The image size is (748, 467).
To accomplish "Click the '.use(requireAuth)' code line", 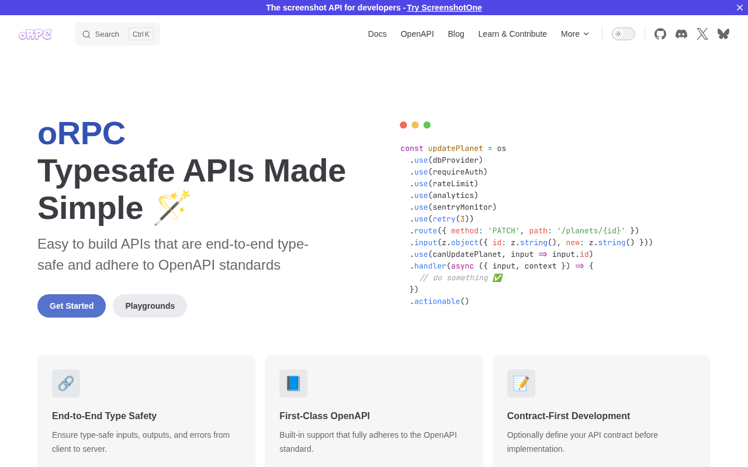I will [x=448, y=172].
